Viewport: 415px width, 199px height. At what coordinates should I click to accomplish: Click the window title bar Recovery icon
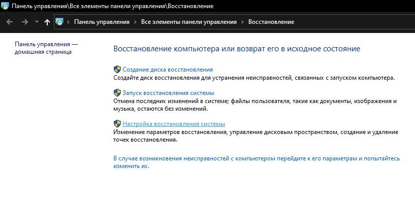(x=5, y=6)
